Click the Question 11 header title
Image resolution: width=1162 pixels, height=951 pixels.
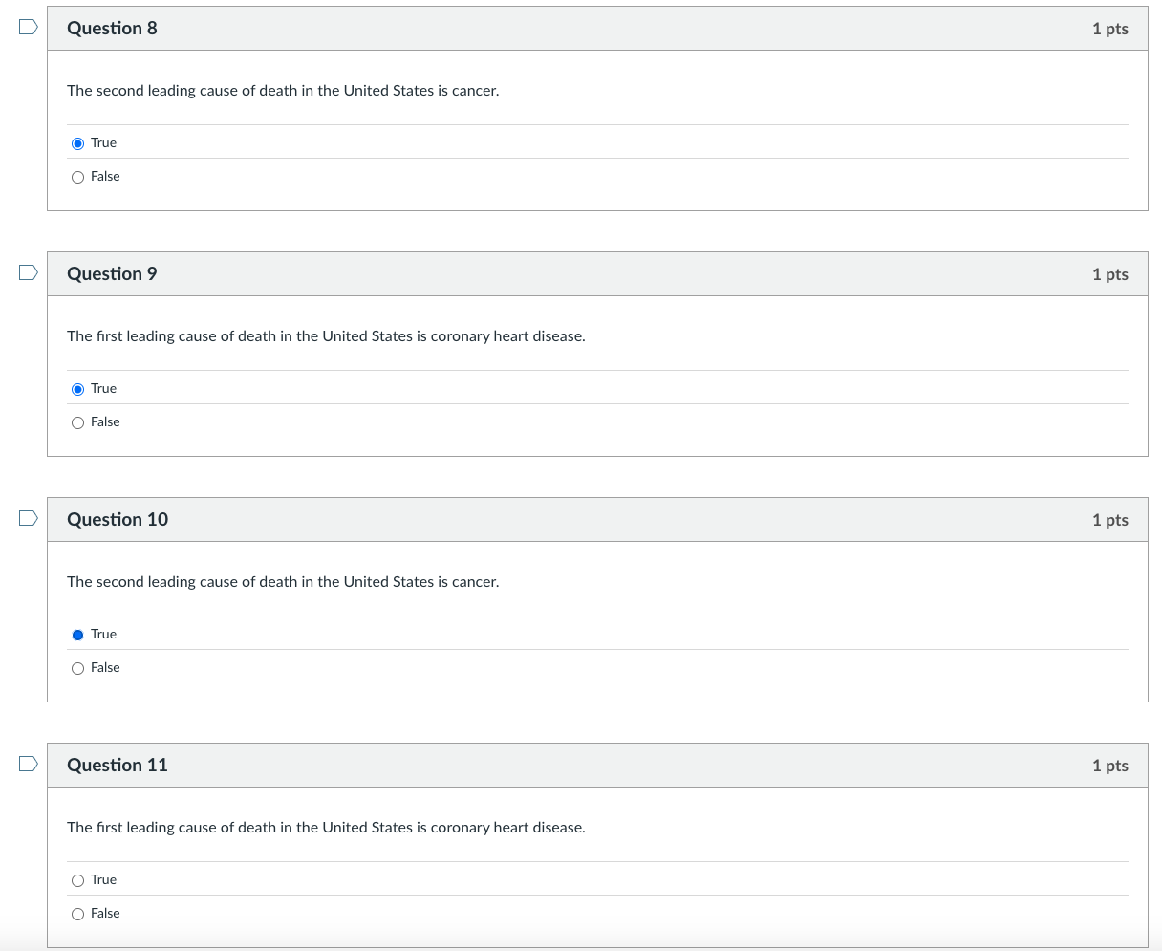coord(118,766)
